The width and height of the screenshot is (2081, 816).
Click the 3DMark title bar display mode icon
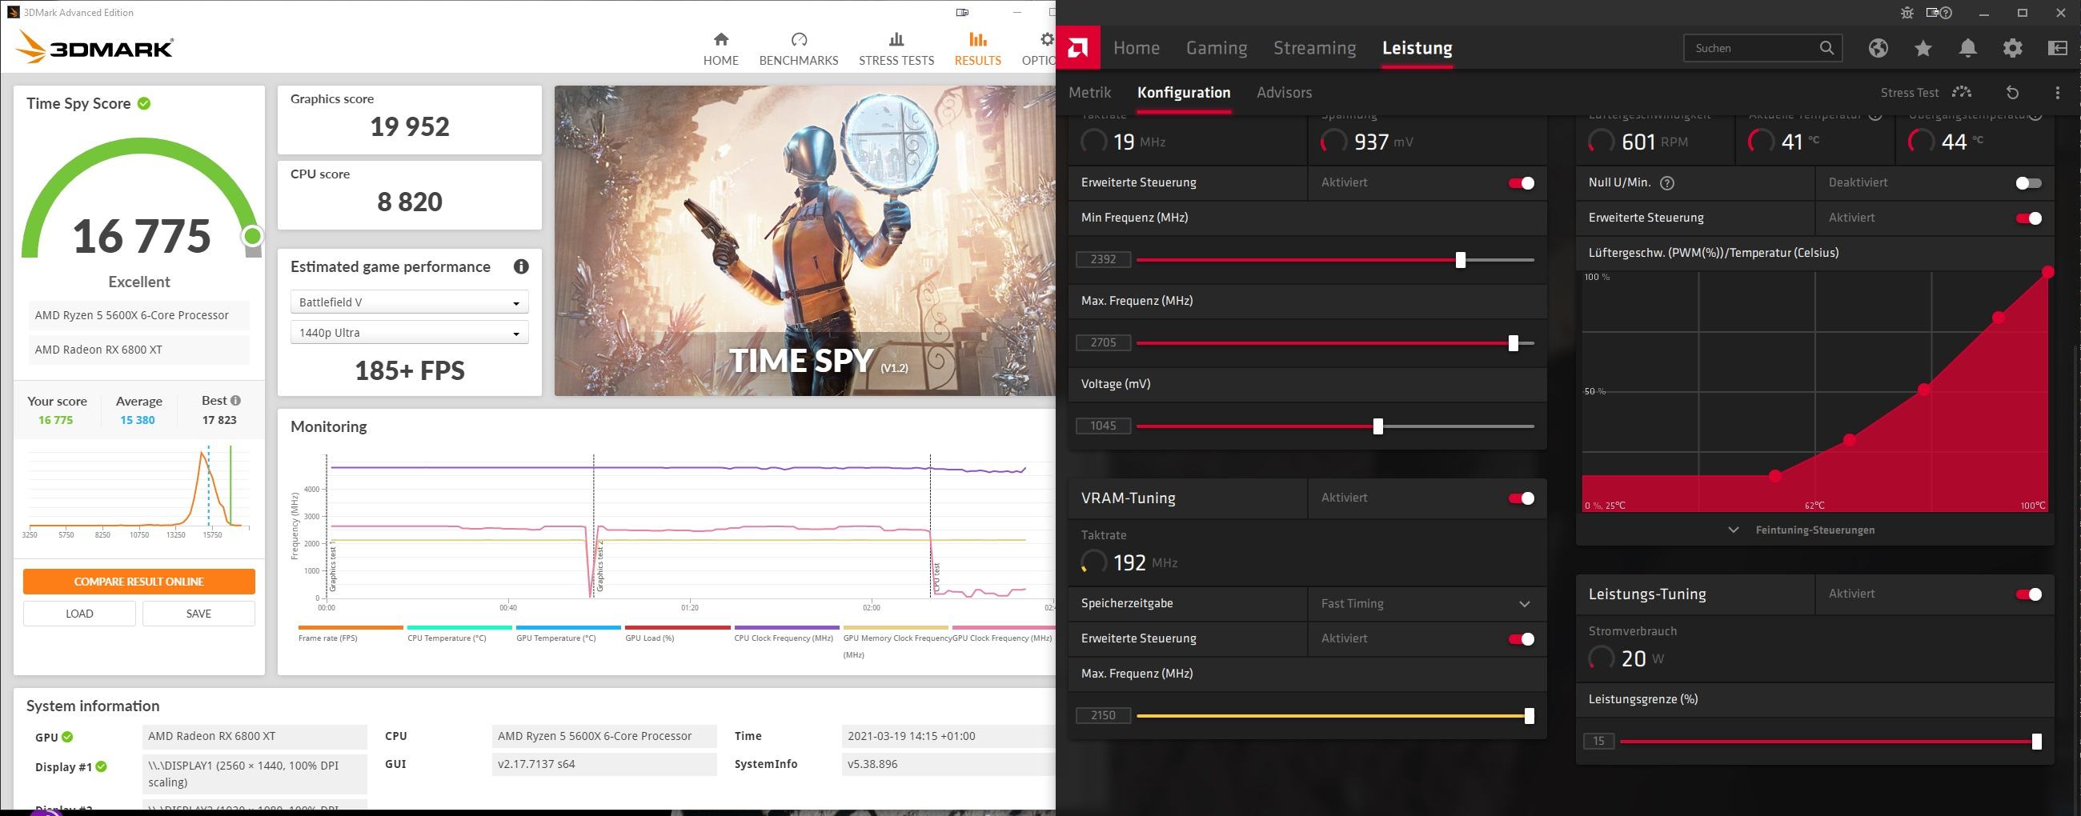point(962,12)
